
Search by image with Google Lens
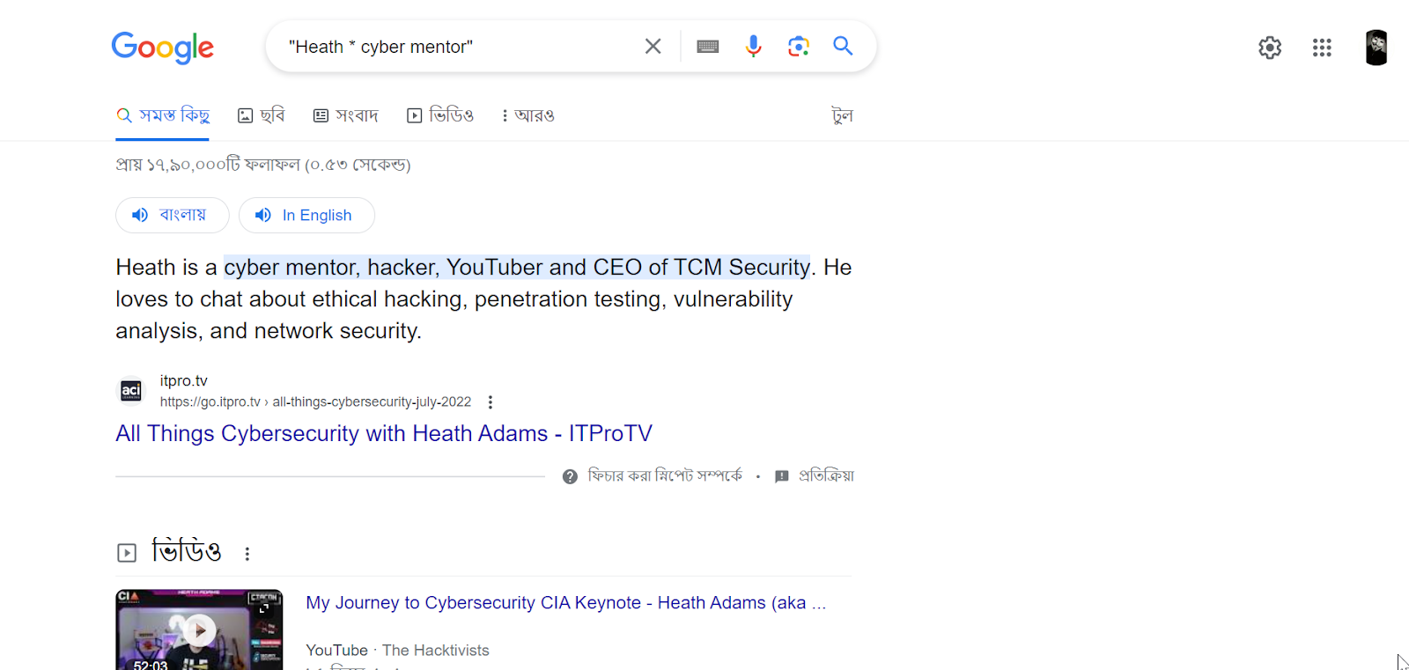point(798,47)
